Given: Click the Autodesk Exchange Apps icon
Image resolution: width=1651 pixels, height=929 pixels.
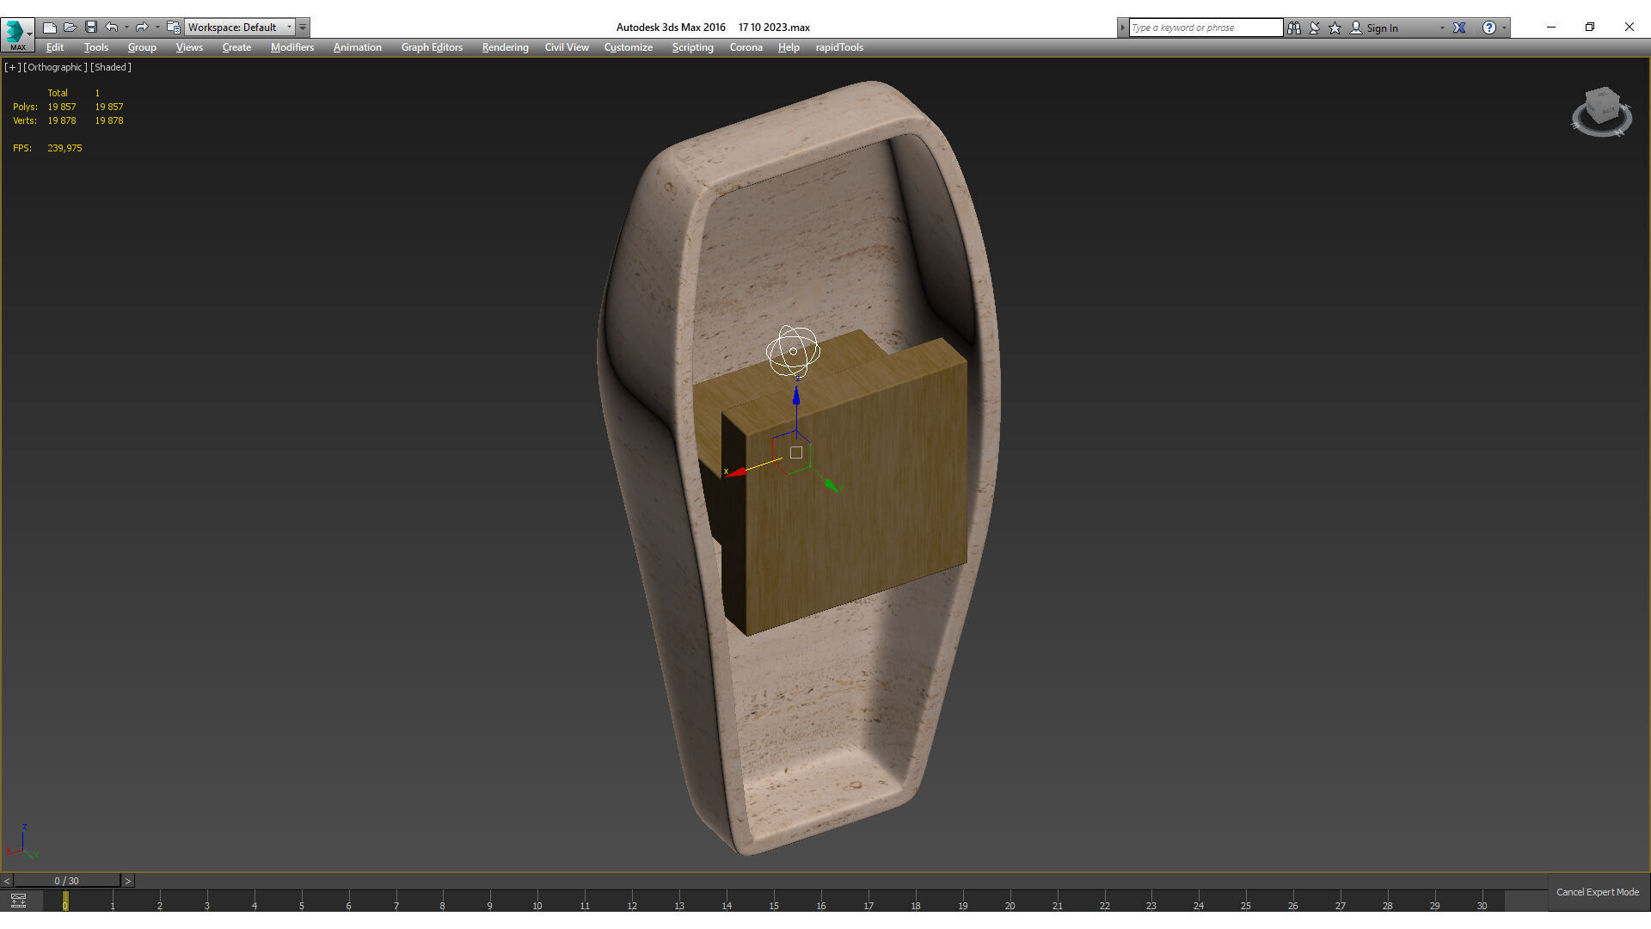Looking at the screenshot, I should click(1459, 28).
